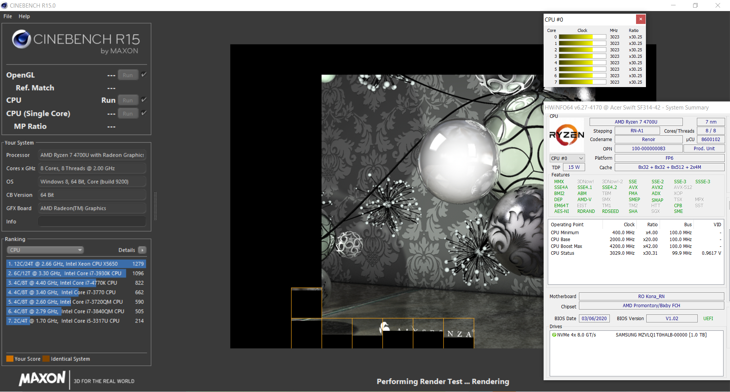Toggle the OpenGL test checkbox
Image resolution: width=730 pixels, height=392 pixels.
click(x=144, y=75)
